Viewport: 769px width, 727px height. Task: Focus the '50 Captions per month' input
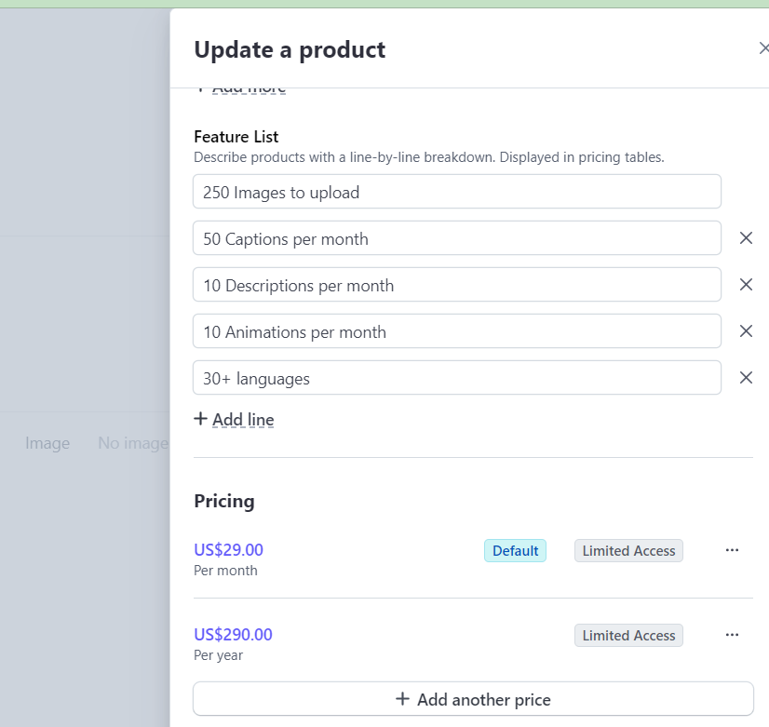[456, 238]
